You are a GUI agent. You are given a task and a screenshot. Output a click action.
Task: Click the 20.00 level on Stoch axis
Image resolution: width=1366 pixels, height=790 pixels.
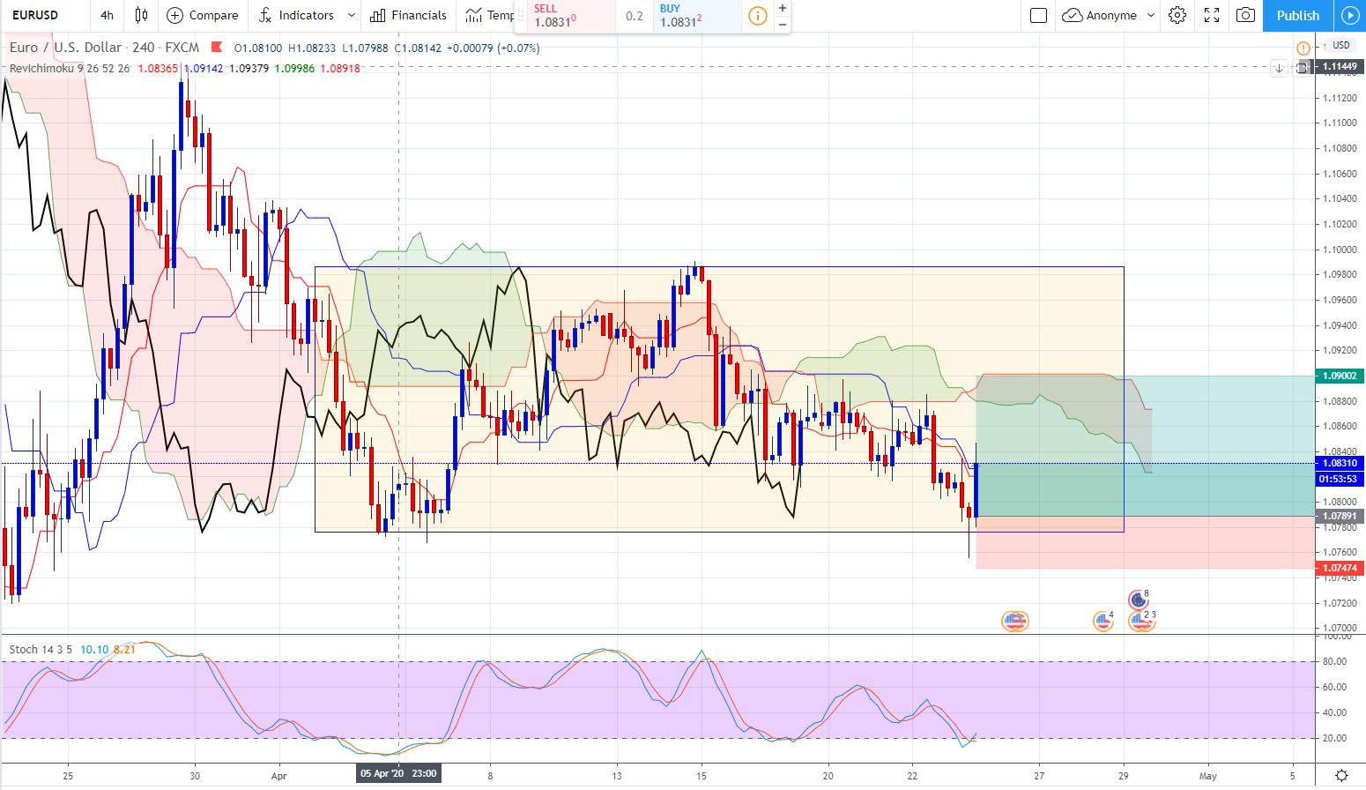1334,738
